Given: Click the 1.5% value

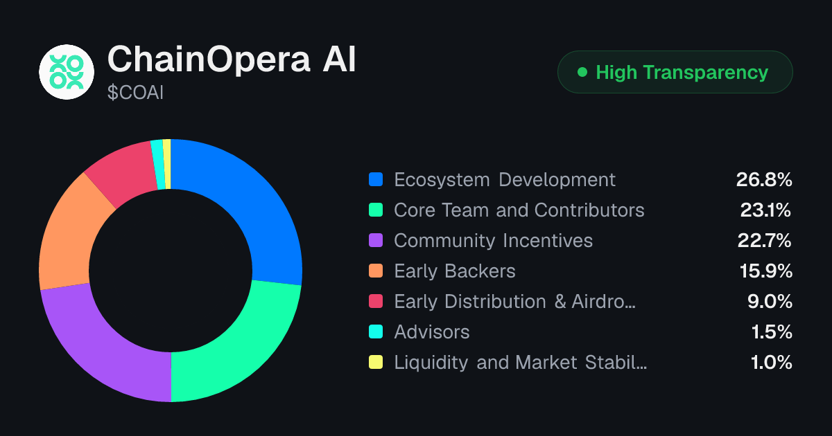Looking at the screenshot, I should (772, 332).
